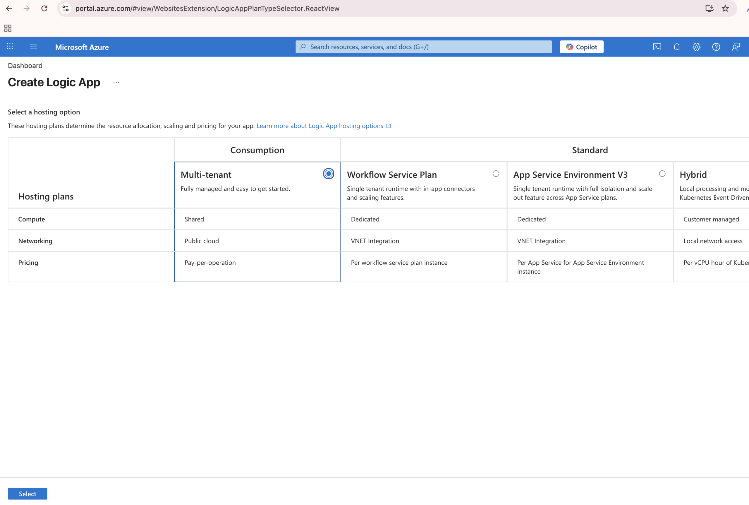Viewport: 749px width, 505px height.
Task: Select Workflow Service Plan radio button
Action: click(x=496, y=174)
